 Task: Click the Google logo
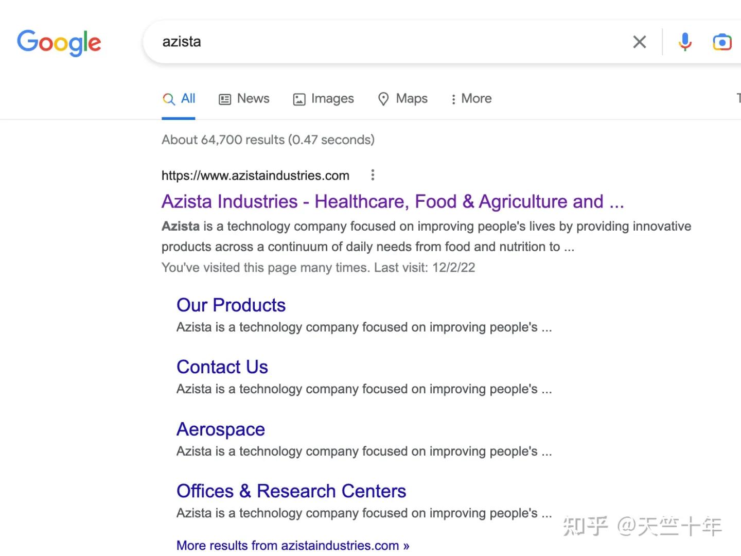[59, 42]
